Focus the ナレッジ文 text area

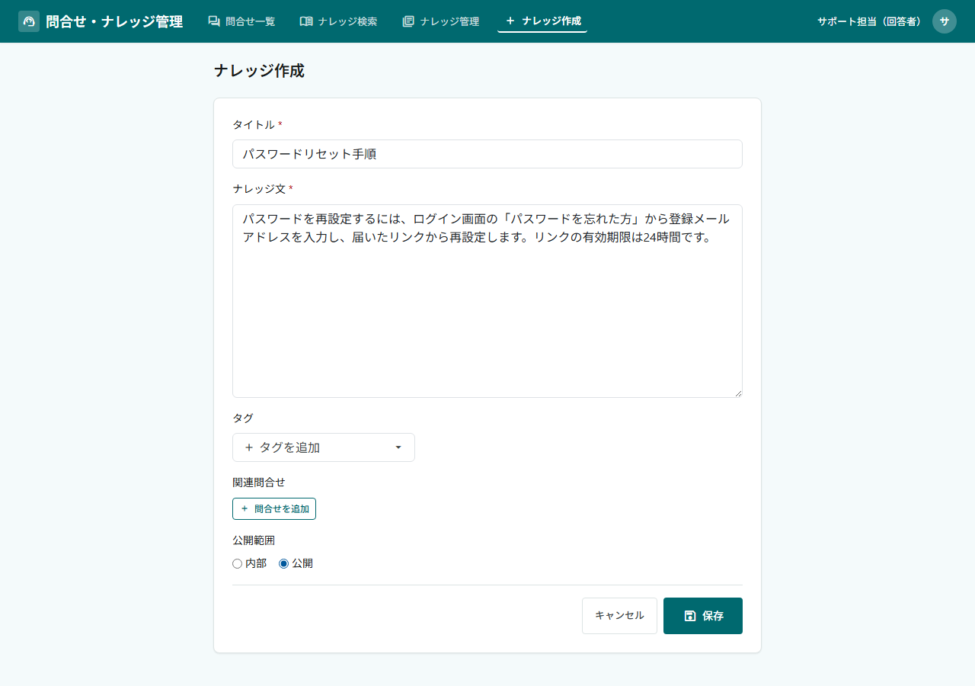tap(487, 301)
